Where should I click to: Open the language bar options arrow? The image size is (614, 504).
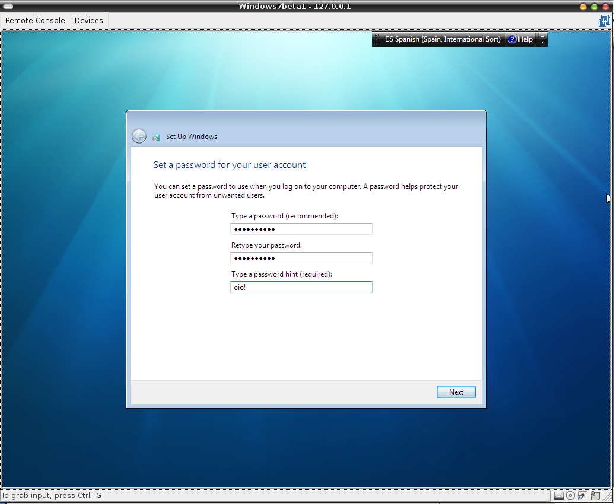click(542, 42)
